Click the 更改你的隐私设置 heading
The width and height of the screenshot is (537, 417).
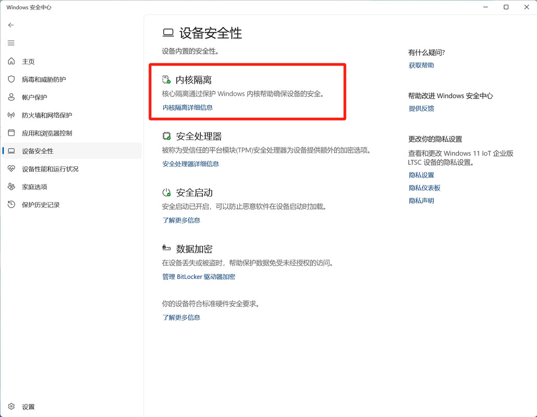[x=435, y=139]
